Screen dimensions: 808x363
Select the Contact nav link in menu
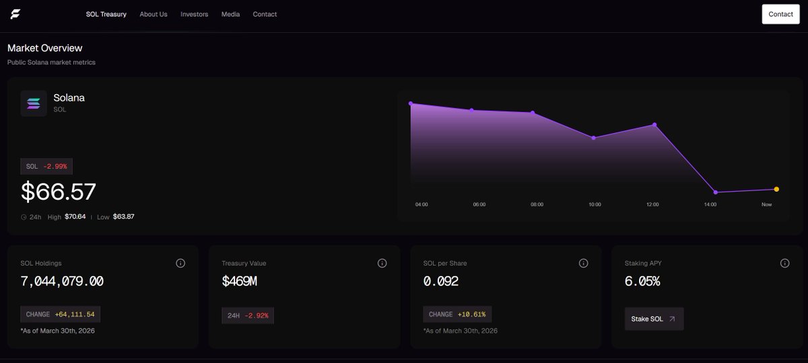(265, 14)
